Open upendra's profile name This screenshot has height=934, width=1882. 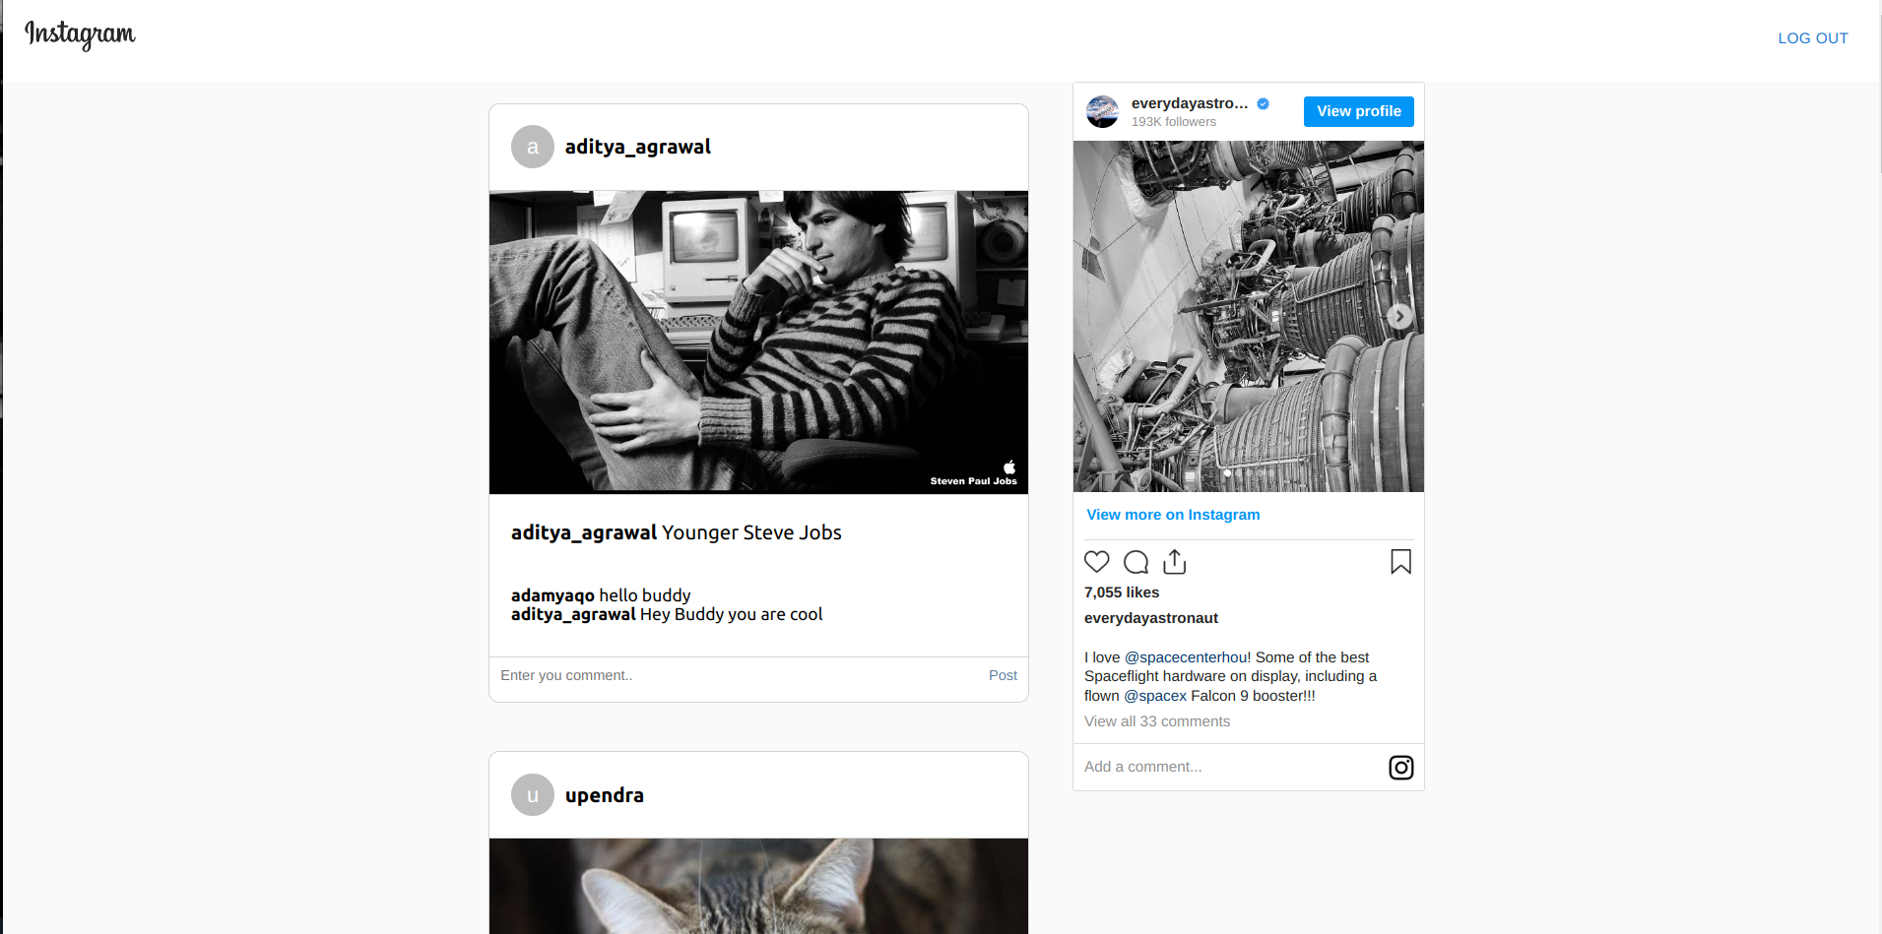605,795
